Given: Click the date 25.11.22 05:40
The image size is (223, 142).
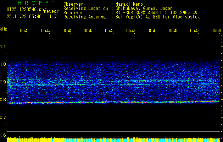Looking at the screenshot, I should (x=24, y=17).
